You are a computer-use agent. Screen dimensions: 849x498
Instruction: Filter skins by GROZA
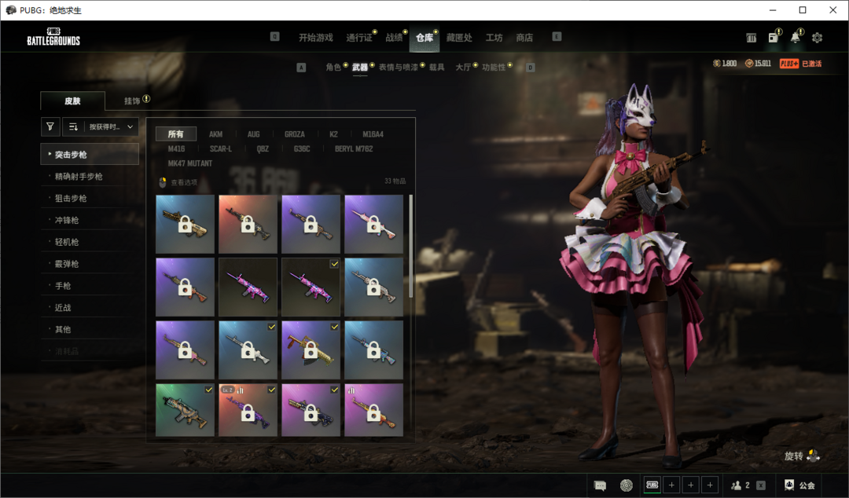coord(295,134)
